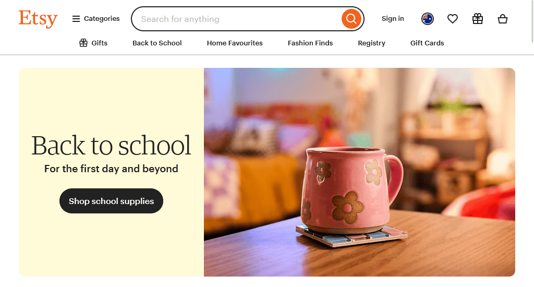Click the Etsy logo
Viewport: 534px width, 287px height.
coord(38,19)
